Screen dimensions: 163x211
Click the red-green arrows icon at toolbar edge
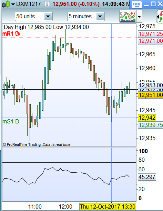point(160,17)
